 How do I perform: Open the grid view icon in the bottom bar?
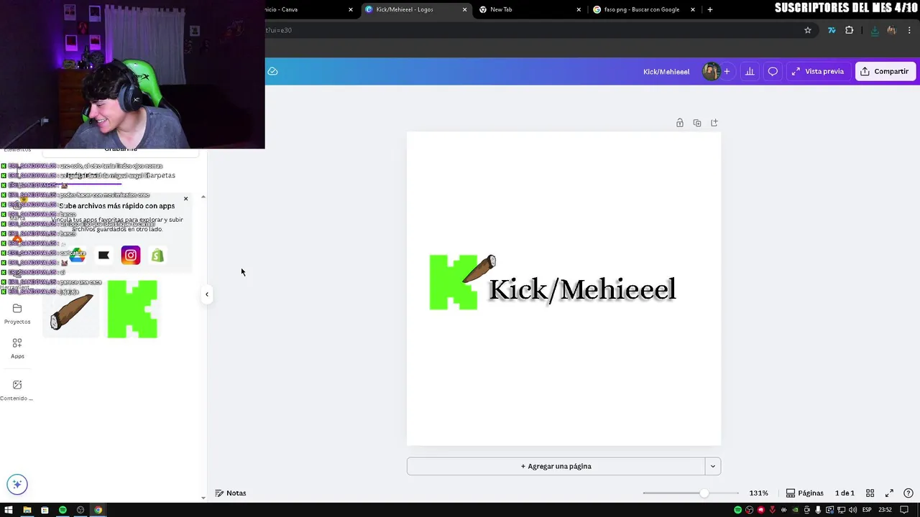(870, 493)
